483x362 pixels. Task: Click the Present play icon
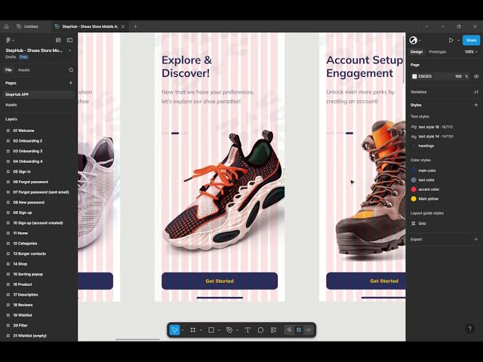pos(451,40)
